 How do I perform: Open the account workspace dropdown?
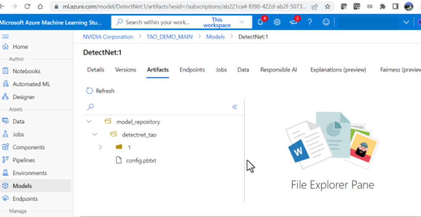point(406,22)
